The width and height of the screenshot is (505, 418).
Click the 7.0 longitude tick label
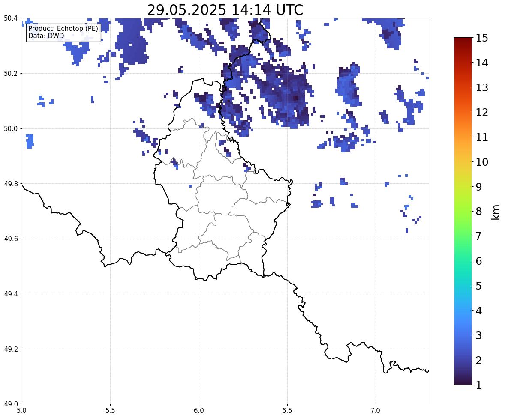[376, 411]
